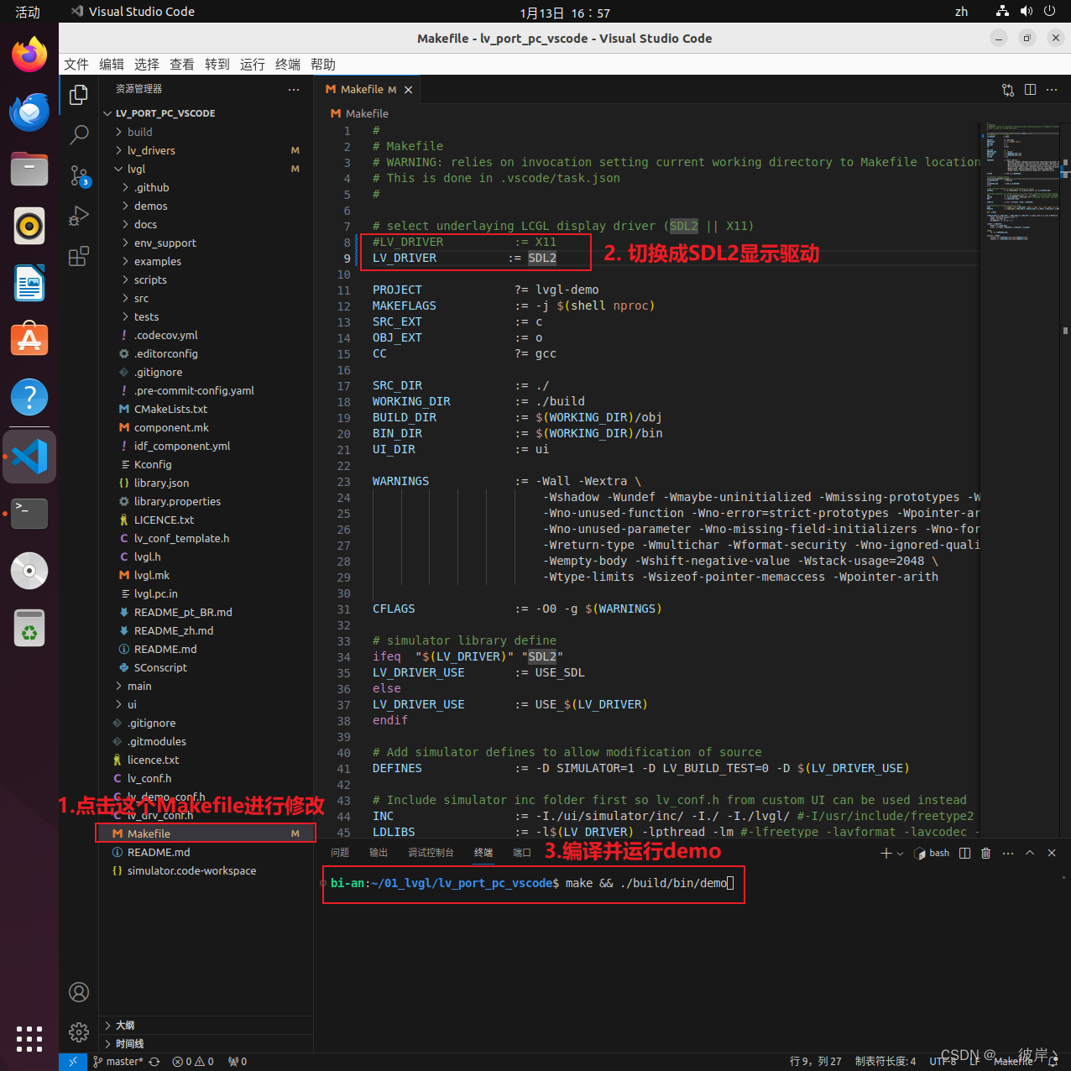Open the 活动 Activities overview

pyautogui.click(x=28, y=12)
